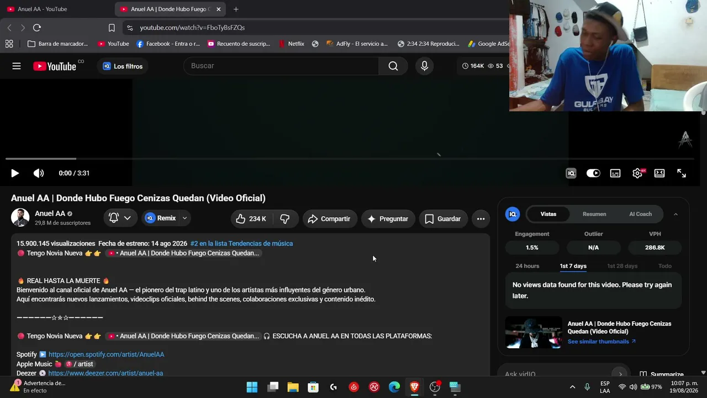Open Brave tab groups grid icon

9,44
